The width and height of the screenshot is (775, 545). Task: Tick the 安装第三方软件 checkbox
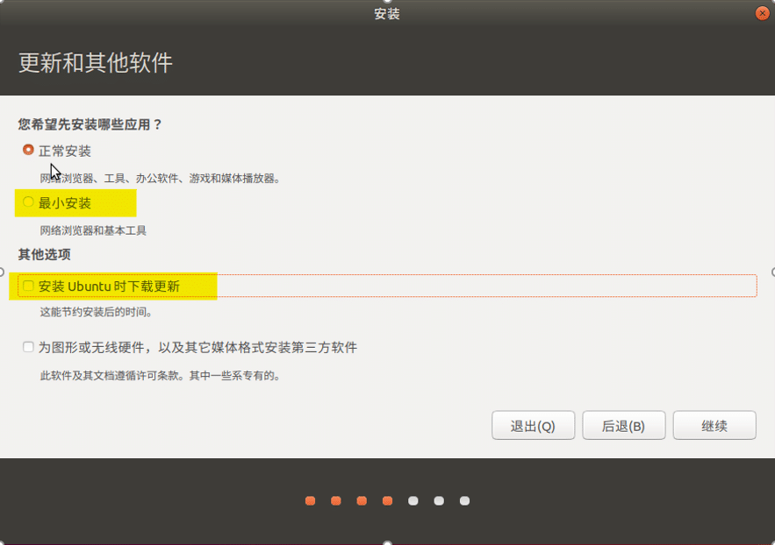click(29, 348)
